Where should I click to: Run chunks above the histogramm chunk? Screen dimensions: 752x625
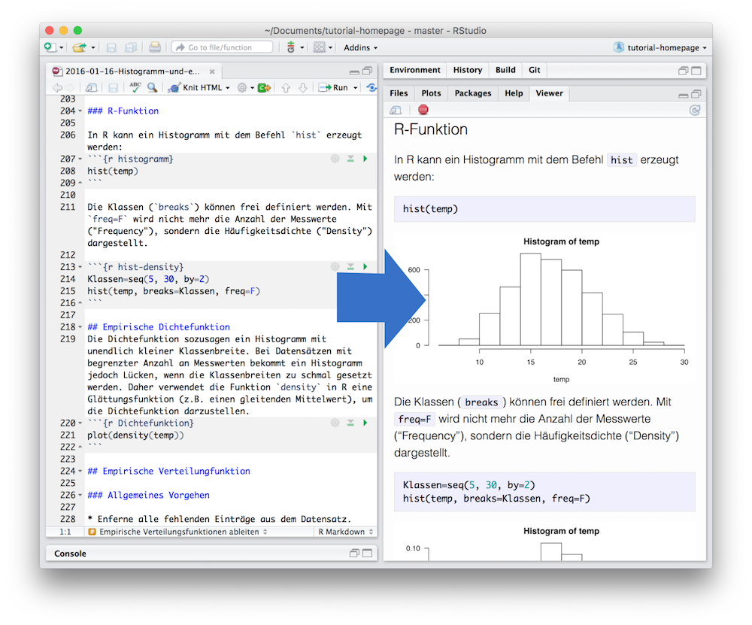pyautogui.click(x=350, y=158)
